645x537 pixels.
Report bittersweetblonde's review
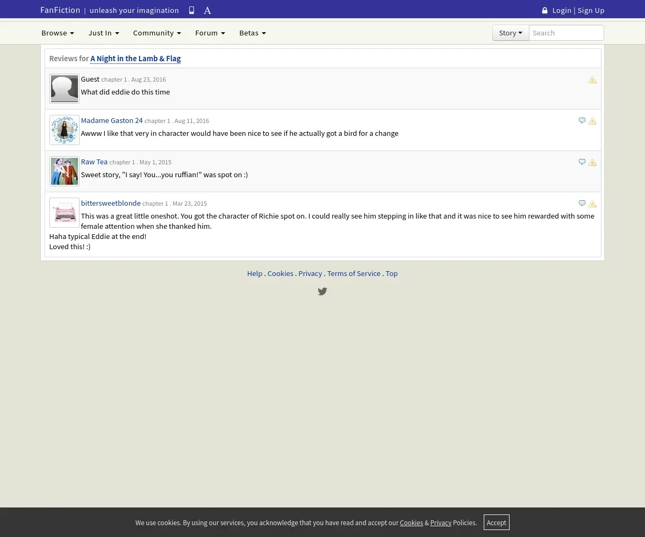[x=592, y=204]
